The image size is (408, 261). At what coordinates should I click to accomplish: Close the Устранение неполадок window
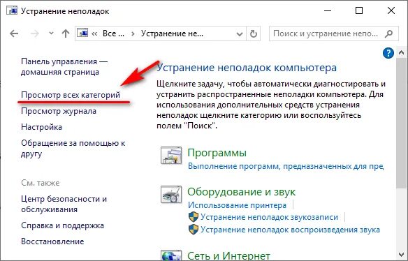pyautogui.click(x=391, y=11)
